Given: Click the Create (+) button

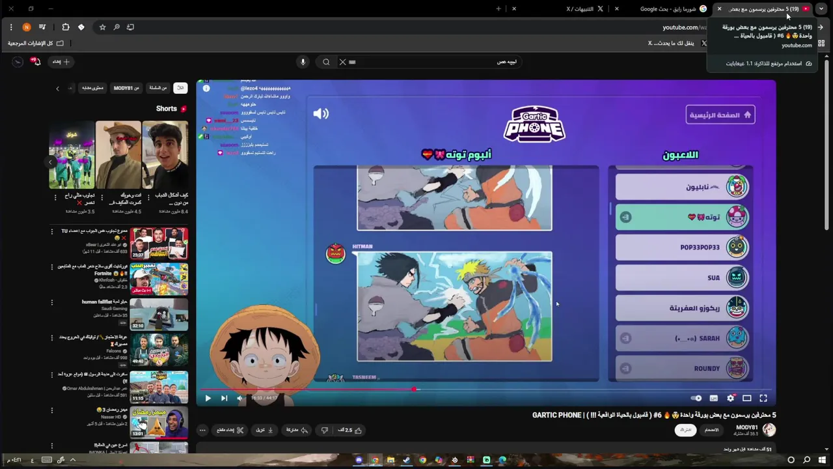Looking at the screenshot, I should click(x=61, y=62).
